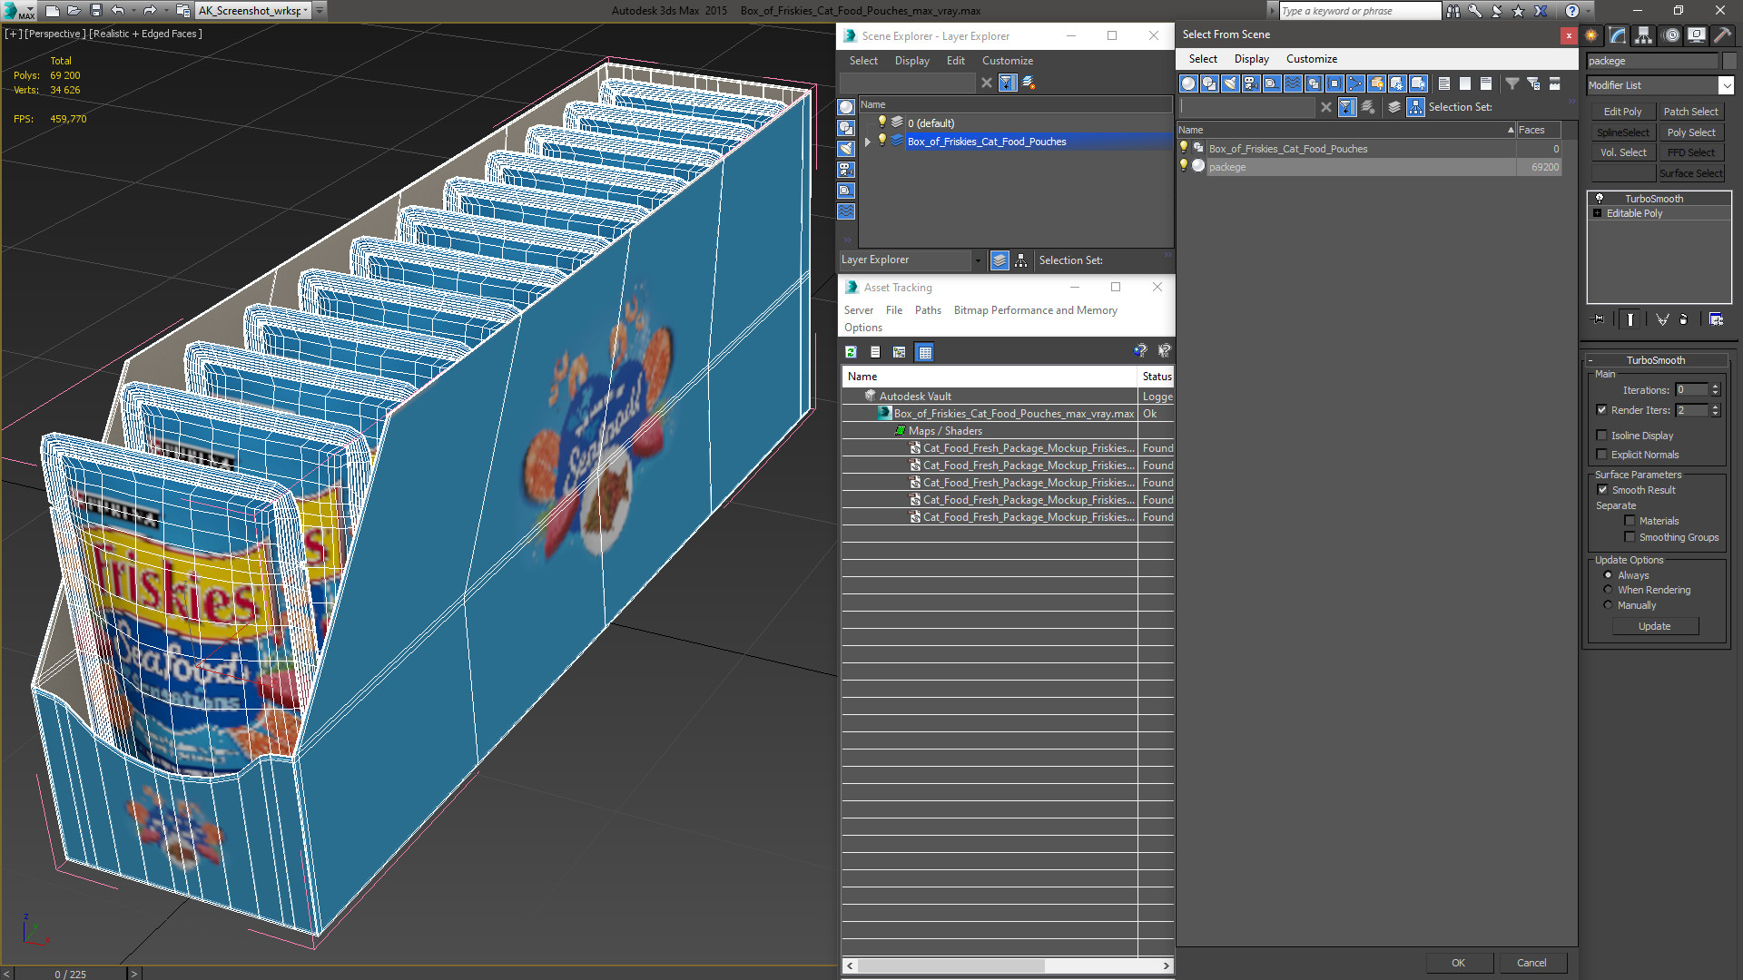
Task: Open Display menu in Select From Scene
Action: point(1252,59)
